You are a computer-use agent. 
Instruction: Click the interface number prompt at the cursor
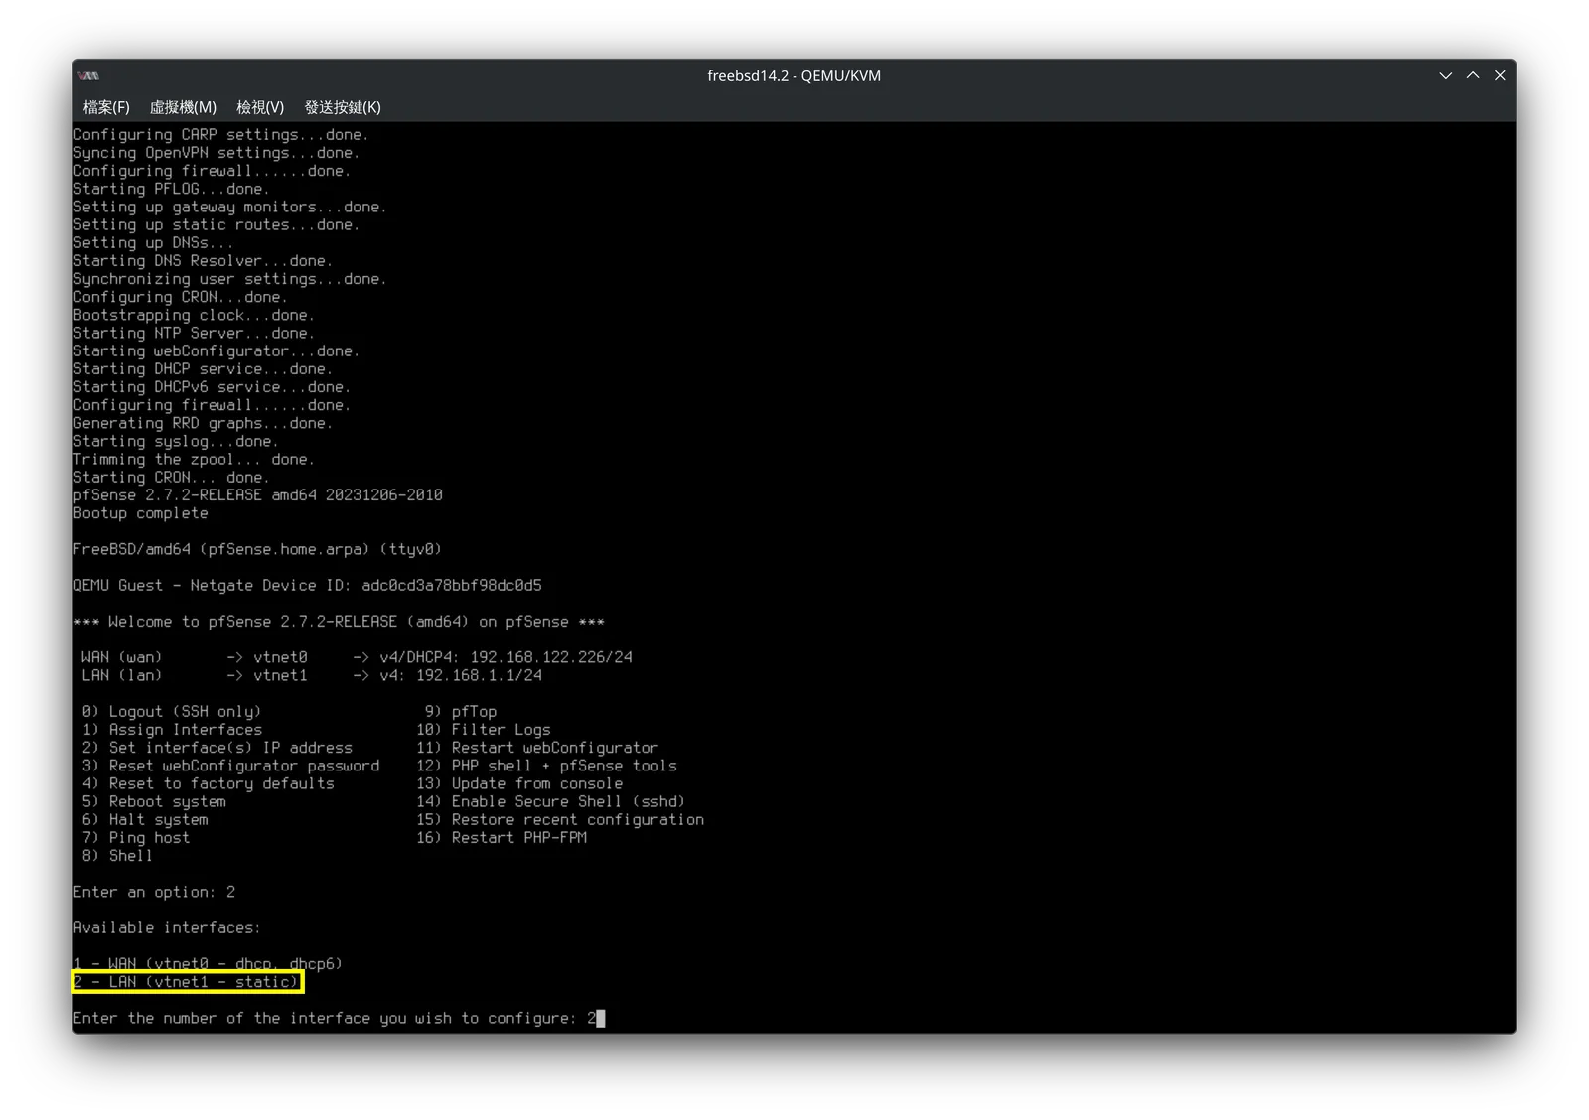tap(339, 1018)
